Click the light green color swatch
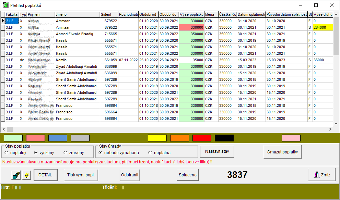The height and width of the screenshot is (200, 340). coord(13,138)
